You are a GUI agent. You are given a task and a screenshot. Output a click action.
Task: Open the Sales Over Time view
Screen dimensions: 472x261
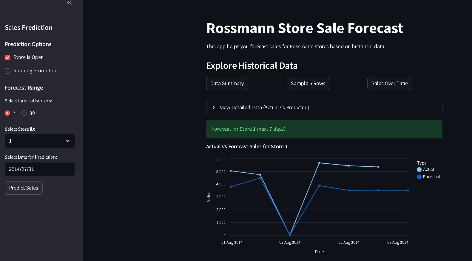tap(389, 83)
